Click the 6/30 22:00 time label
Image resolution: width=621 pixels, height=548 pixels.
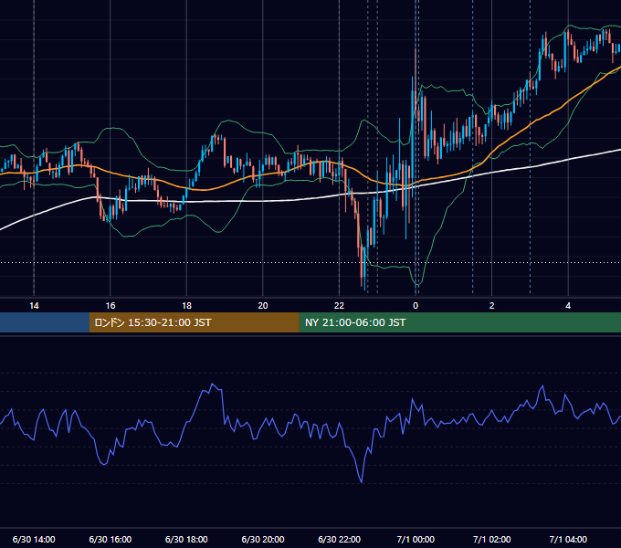click(340, 539)
